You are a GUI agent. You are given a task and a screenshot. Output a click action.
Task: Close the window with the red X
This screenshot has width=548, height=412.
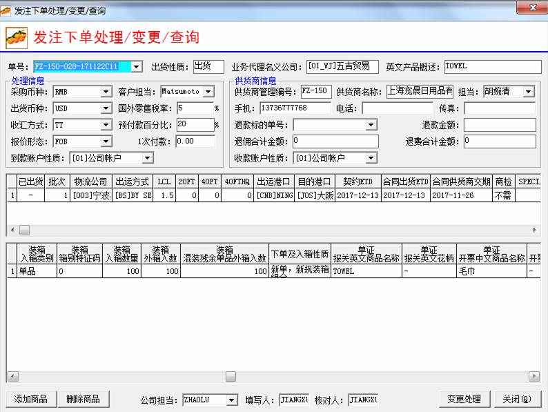click(532, 8)
